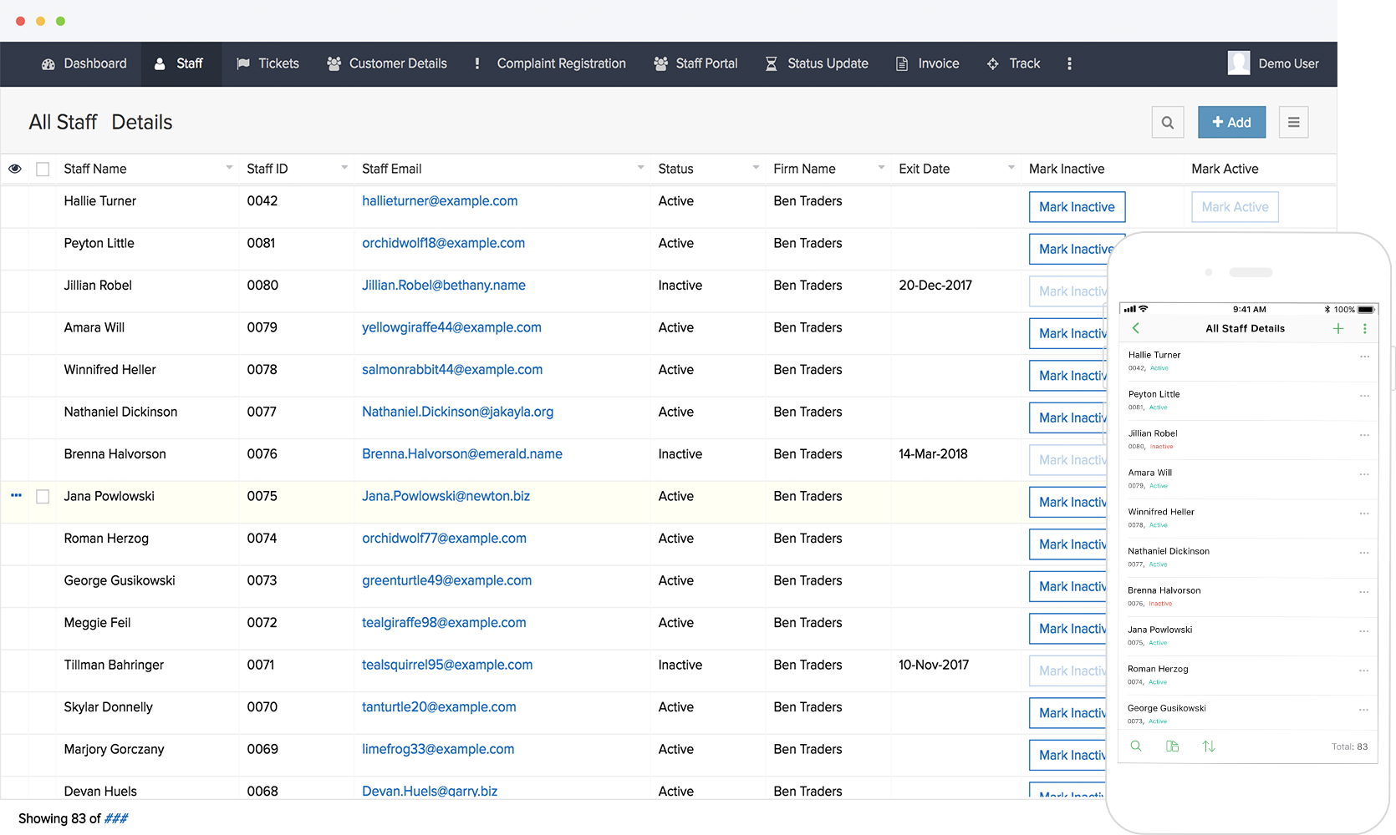Select the 20-Dec-2017 exit date cell
This screenshot has width=1396, height=835.
tap(935, 286)
